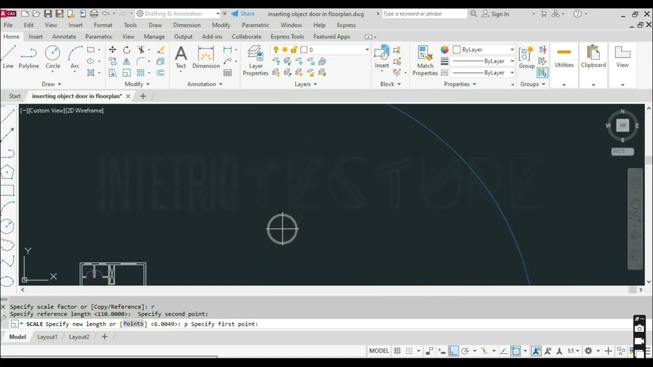Activate the Offset tool
Image resolution: width=653 pixels, height=367 pixels.
tap(160, 73)
